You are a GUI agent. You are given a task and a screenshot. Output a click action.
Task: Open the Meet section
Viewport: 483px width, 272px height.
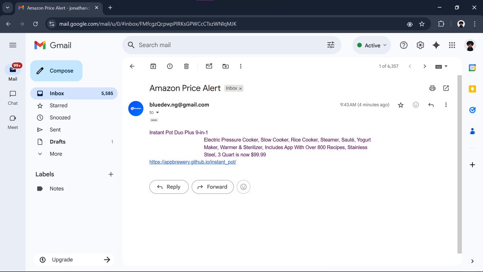tap(13, 122)
